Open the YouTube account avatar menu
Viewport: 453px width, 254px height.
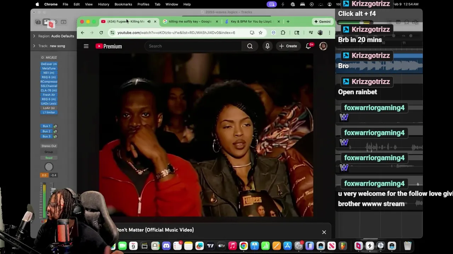click(323, 46)
